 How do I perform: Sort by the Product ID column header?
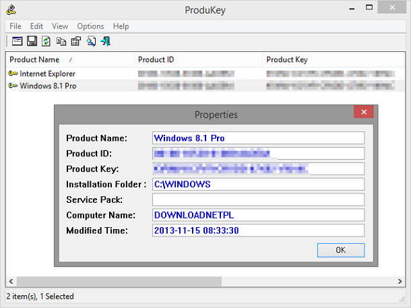pos(198,59)
